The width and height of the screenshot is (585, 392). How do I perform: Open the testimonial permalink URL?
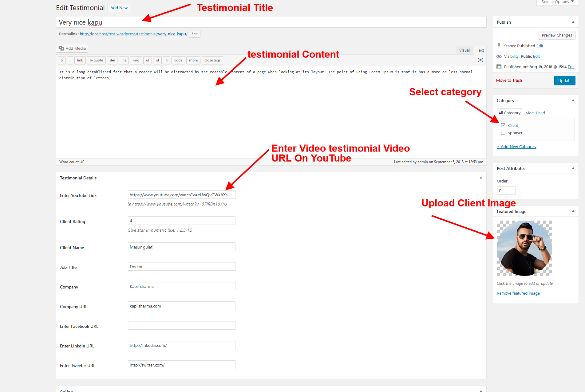point(134,34)
